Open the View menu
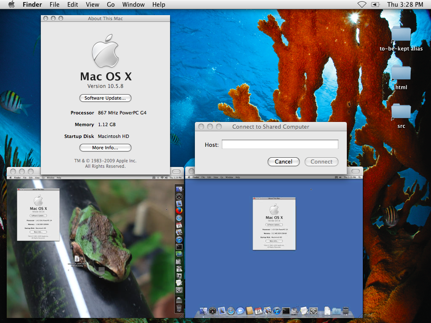Screen dimensions: 431x323 coord(92,4)
